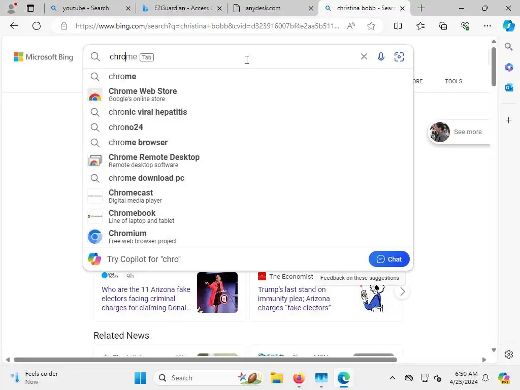Open sidebar settings gear

pyautogui.click(x=508, y=354)
